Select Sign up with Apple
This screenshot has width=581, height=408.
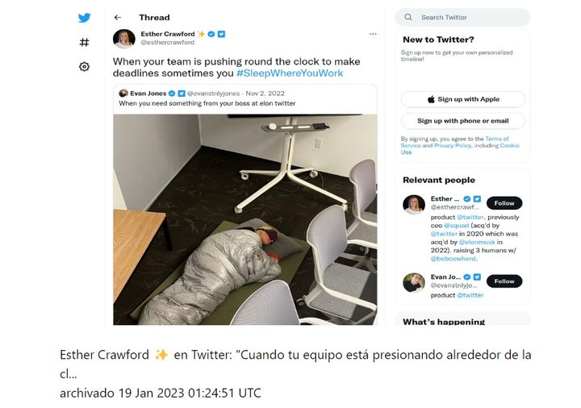[x=463, y=99]
